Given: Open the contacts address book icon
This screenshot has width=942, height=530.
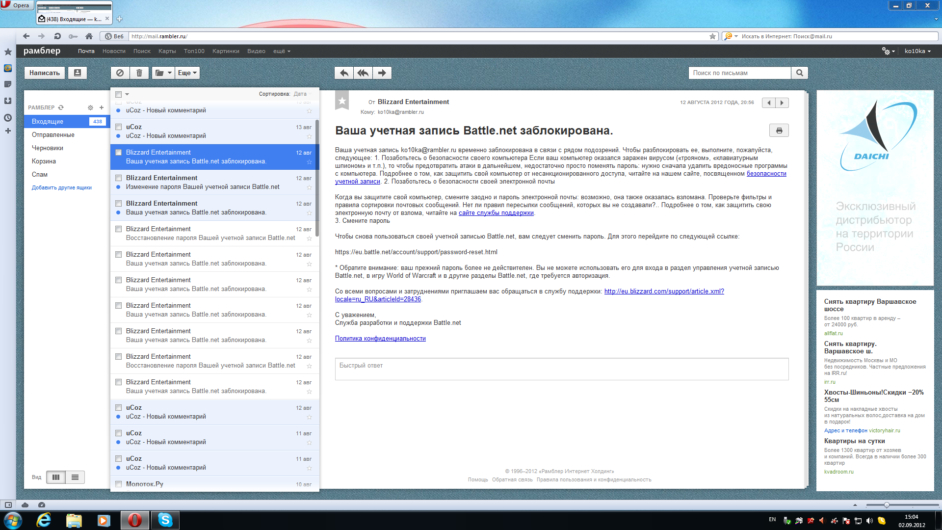Looking at the screenshot, I should 78,73.
